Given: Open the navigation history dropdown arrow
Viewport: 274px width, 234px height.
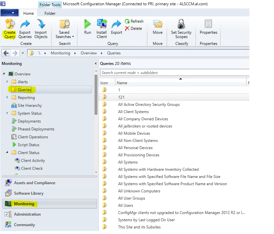Looking at the screenshot, I should [x=23, y=53].
